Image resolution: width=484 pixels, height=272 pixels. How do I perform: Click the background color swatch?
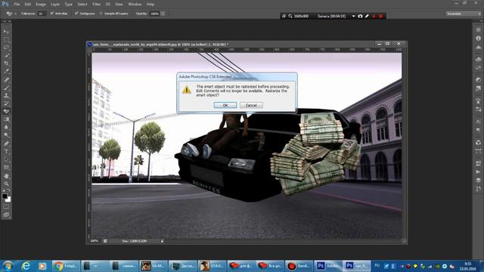(8, 200)
